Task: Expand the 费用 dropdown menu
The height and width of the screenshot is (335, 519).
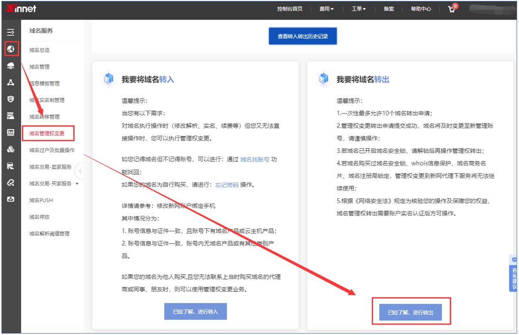Action: click(326, 9)
